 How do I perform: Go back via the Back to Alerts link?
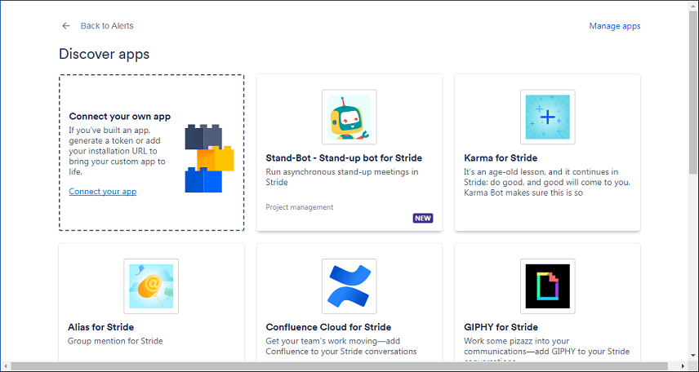[106, 26]
